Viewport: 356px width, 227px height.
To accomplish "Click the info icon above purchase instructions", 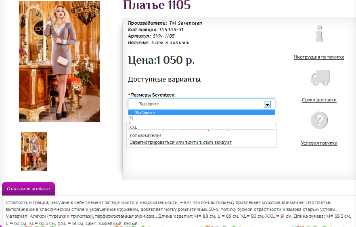I will click(319, 34).
